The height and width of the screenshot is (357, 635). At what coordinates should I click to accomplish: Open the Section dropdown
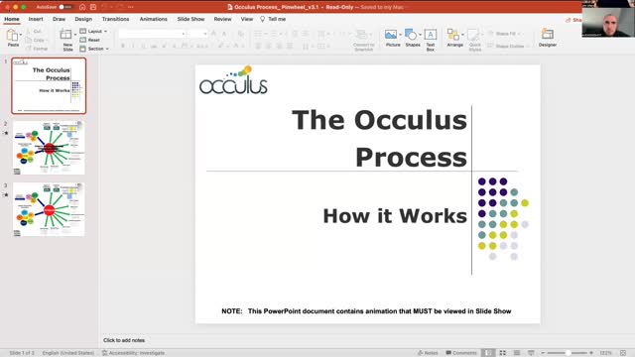click(94, 49)
